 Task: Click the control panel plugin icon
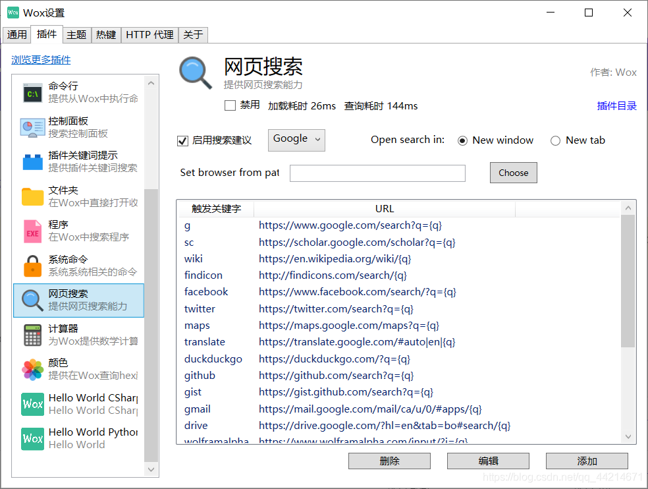pos(33,127)
